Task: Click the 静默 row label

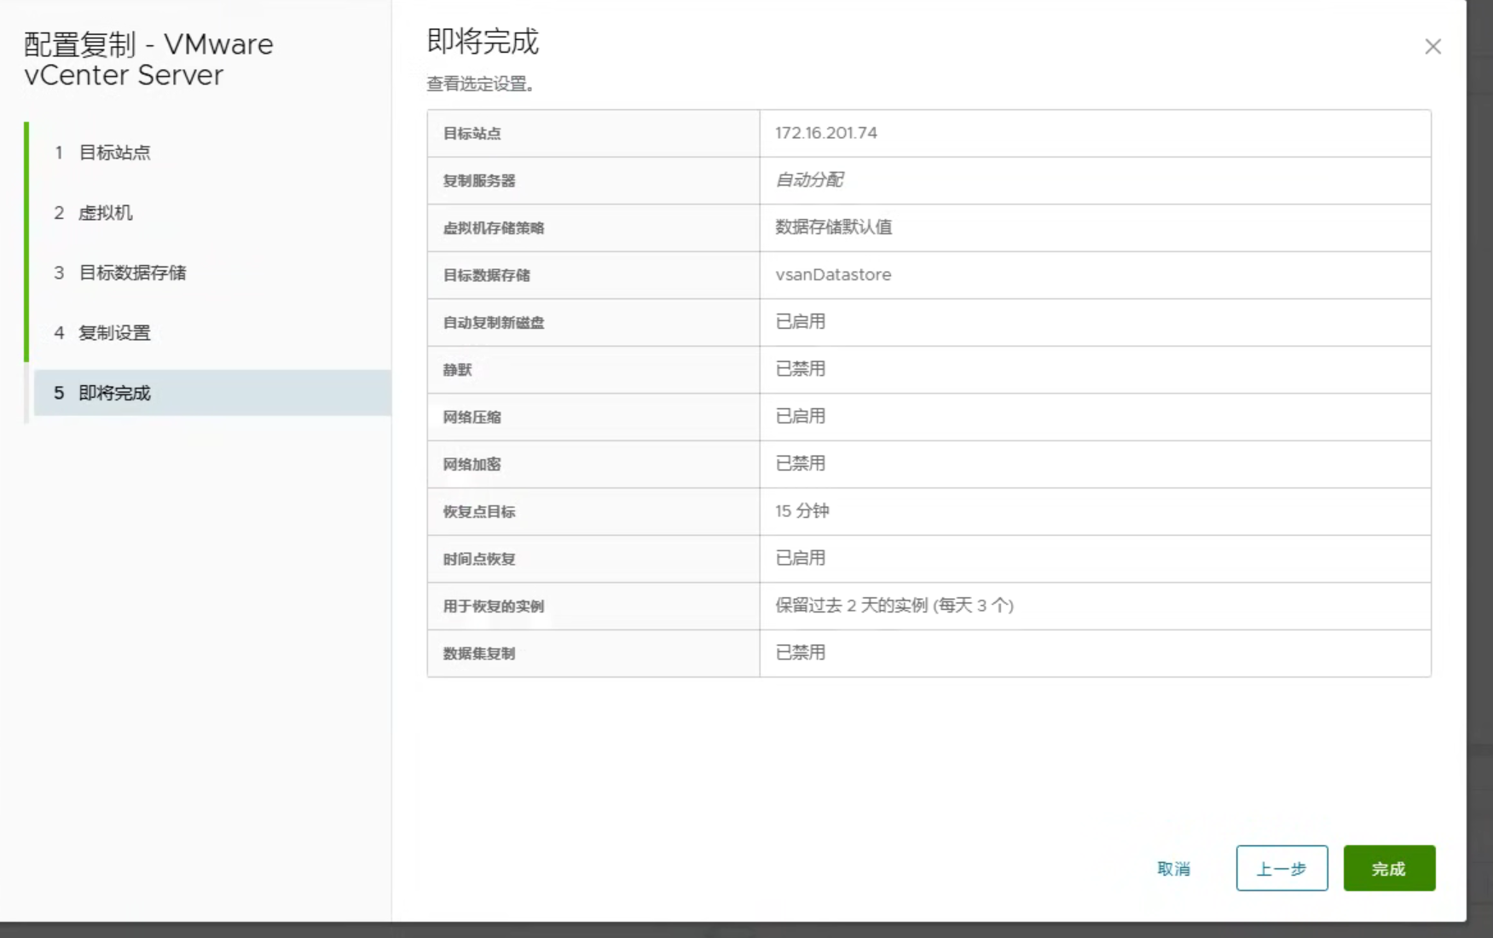Action: coord(457,370)
